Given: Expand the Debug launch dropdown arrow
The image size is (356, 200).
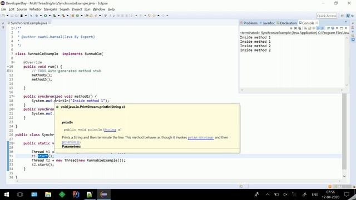Looking at the screenshot, I should [x=41, y=16].
